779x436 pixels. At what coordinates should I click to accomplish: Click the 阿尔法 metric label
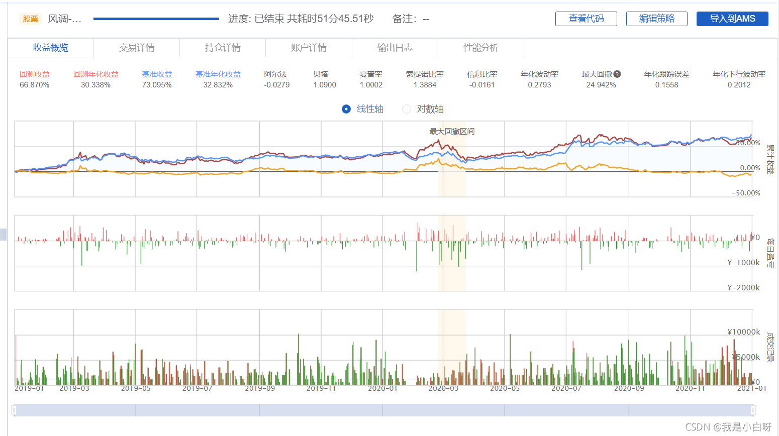(275, 74)
